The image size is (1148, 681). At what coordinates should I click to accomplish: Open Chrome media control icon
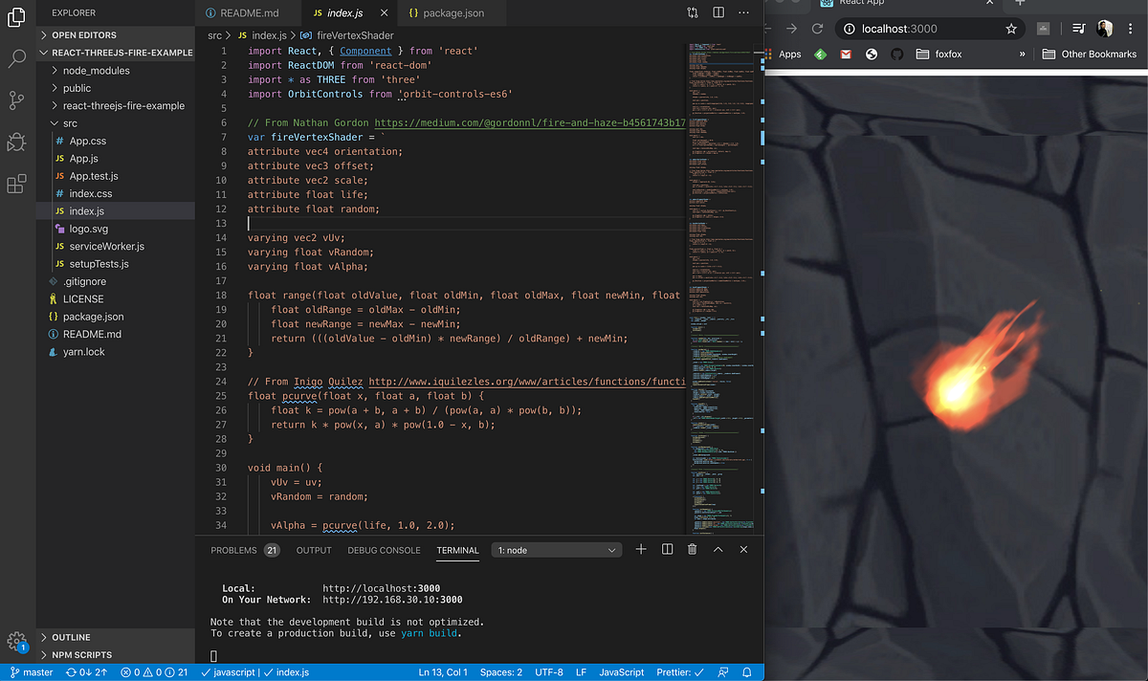pyautogui.click(x=1079, y=29)
